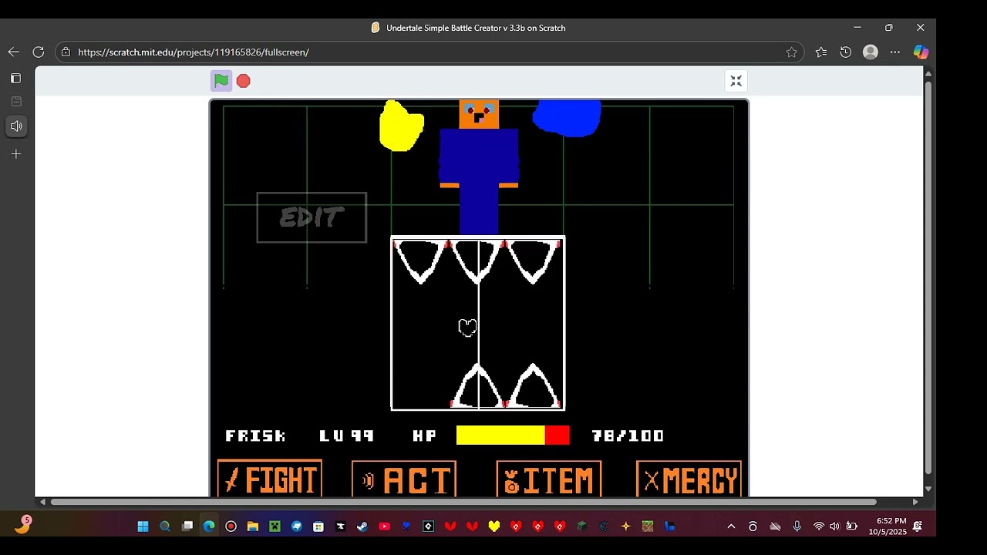Click the green flag to start the project
This screenshot has width=987, height=555.
[221, 80]
